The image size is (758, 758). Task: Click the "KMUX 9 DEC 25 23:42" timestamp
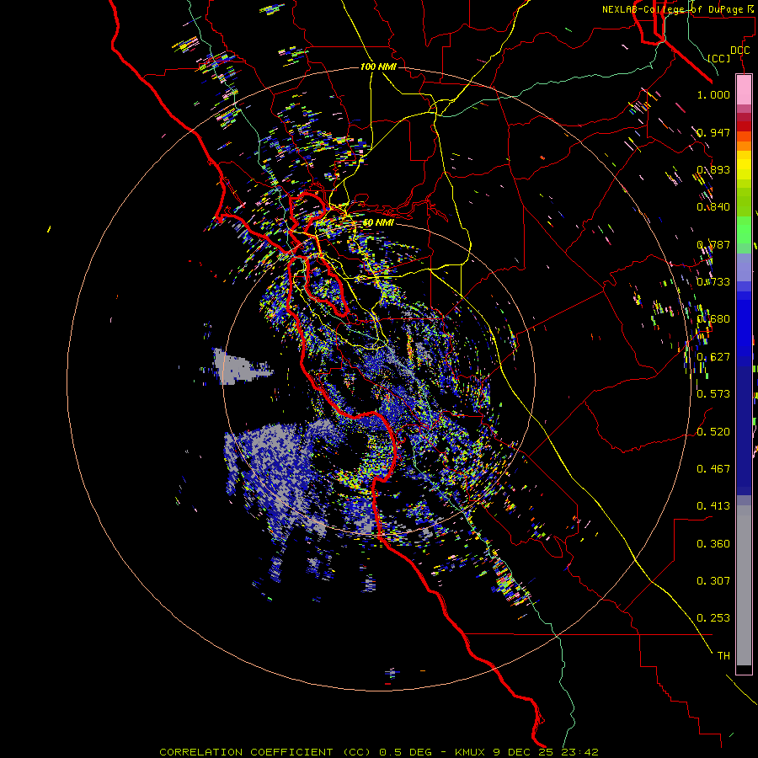tap(526, 752)
